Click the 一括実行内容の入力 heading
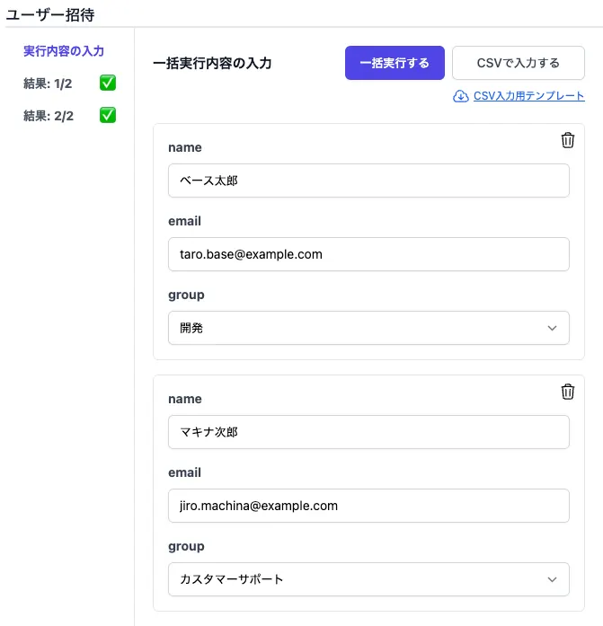Image resolution: width=603 pixels, height=626 pixels. (212, 63)
